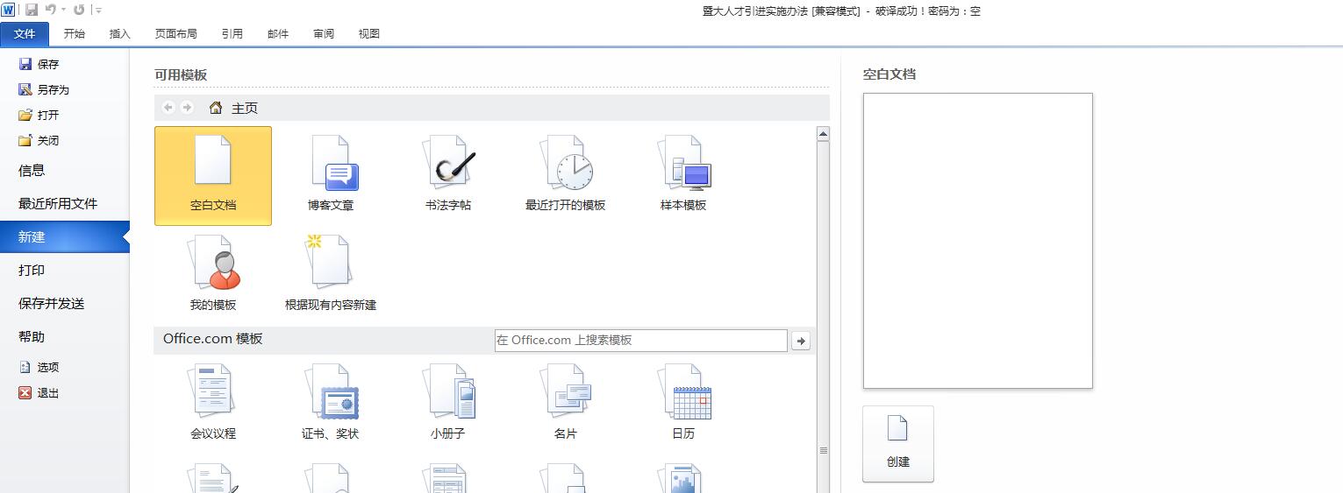1343x493 pixels.
Task: Open the undo history dropdown arrow
Action: pyautogui.click(x=64, y=10)
